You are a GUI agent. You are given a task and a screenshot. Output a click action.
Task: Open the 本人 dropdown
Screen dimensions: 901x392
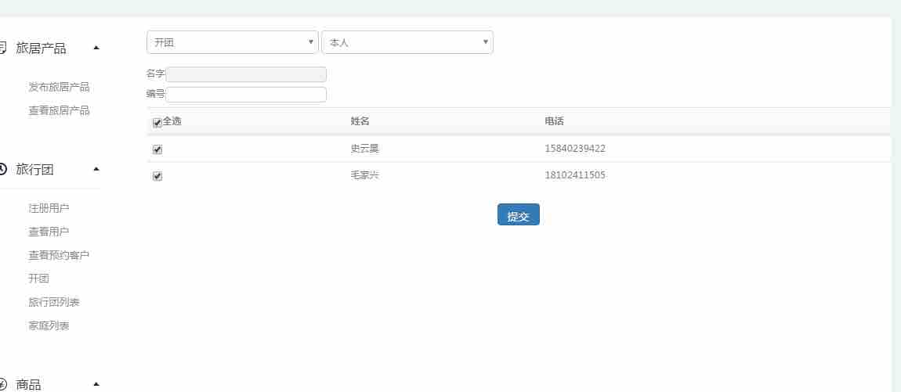coord(407,42)
